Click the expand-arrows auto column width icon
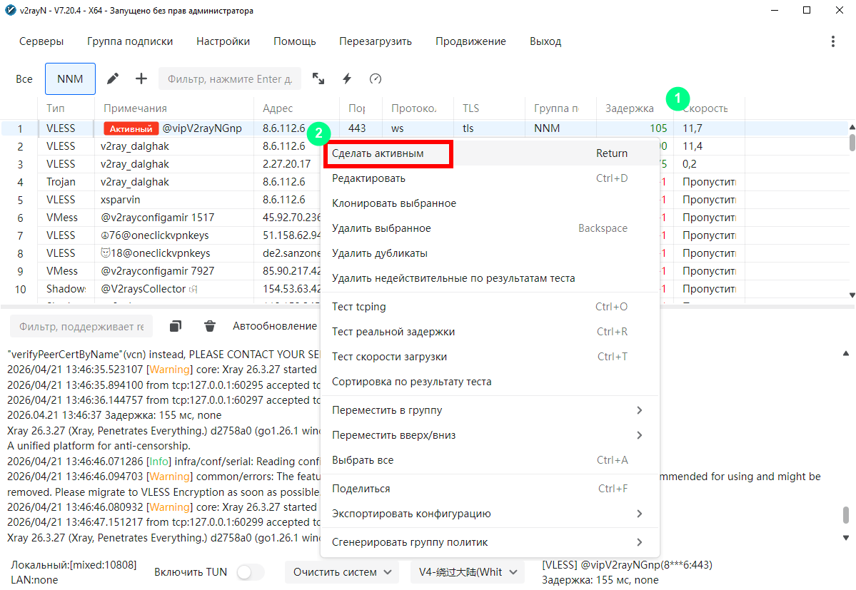The height and width of the screenshot is (590, 856). pos(318,79)
